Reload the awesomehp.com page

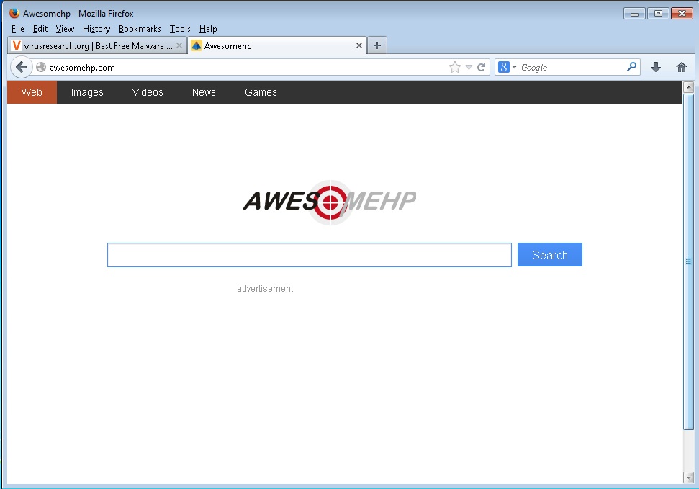(481, 68)
